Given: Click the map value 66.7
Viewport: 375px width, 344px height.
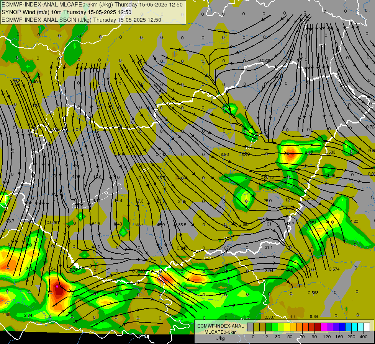Looking at the screenshot, I should (x=10, y=221).
